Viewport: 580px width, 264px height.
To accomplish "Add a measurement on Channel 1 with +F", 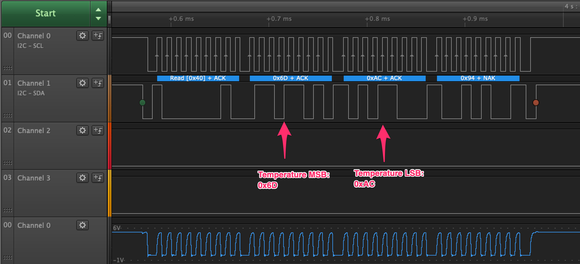I will click(98, 83).
